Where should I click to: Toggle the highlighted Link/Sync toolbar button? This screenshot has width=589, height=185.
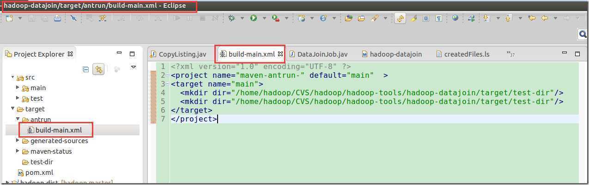(x=400, y=18)
